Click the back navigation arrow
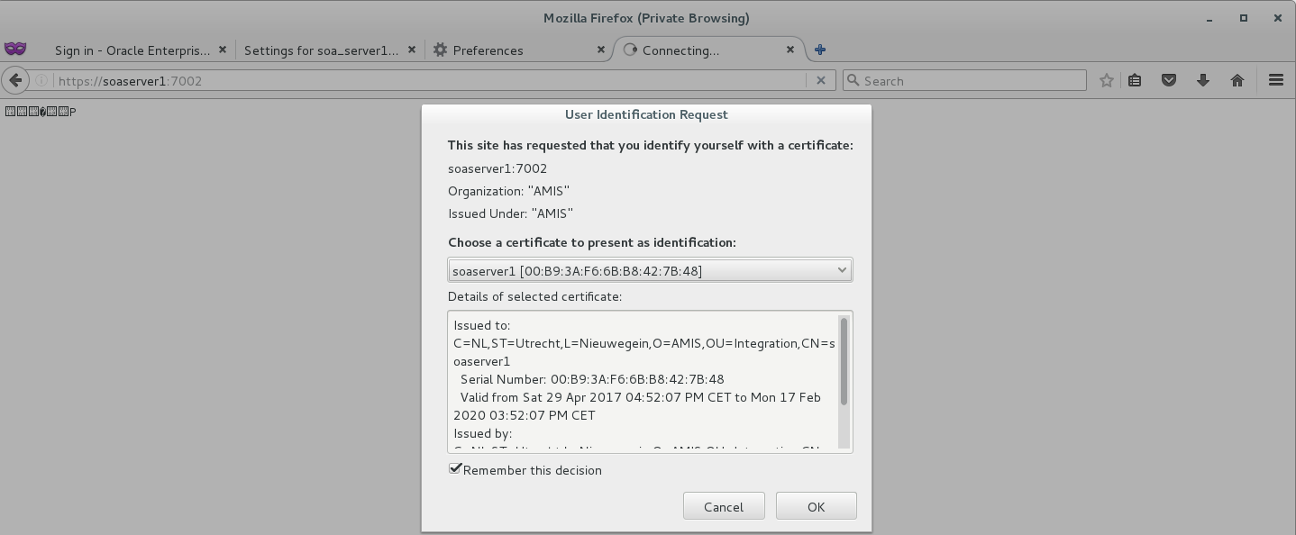This screenshot has width=1296, height=535. (x=15, y=80)
